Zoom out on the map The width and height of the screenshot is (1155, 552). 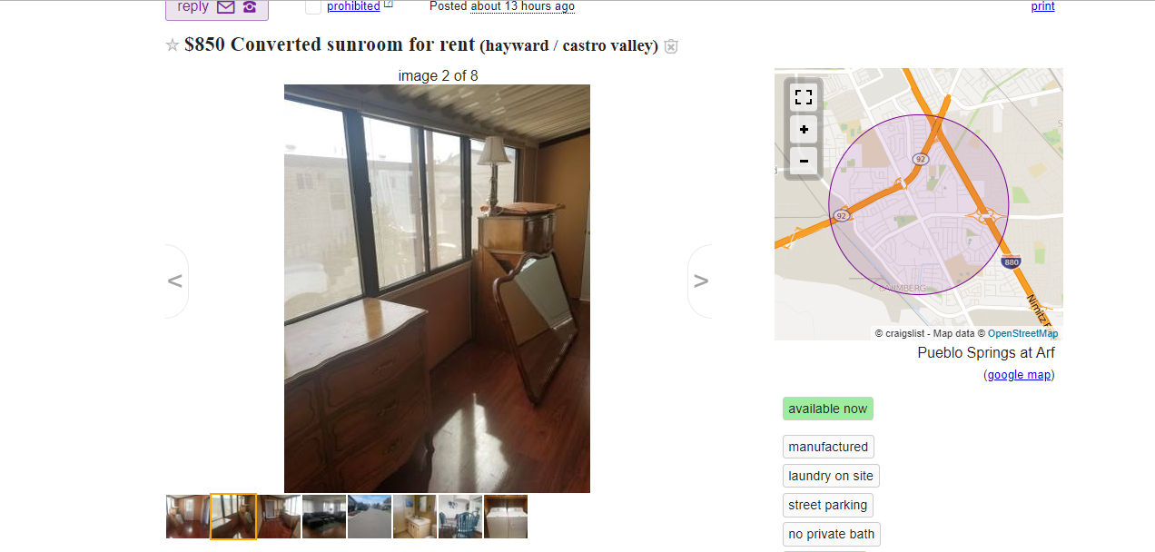(x=804, y=162)
